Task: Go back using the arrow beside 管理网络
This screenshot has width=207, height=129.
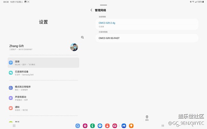Action: pos(91,10)
